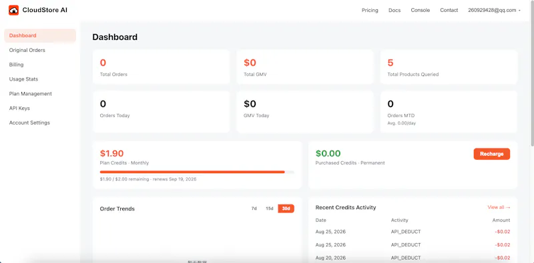Open the Console link
The width and height of the screenshot is (534, 263).
pos(421,10)
